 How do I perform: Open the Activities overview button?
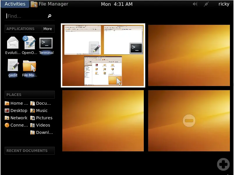click(15, 4)
